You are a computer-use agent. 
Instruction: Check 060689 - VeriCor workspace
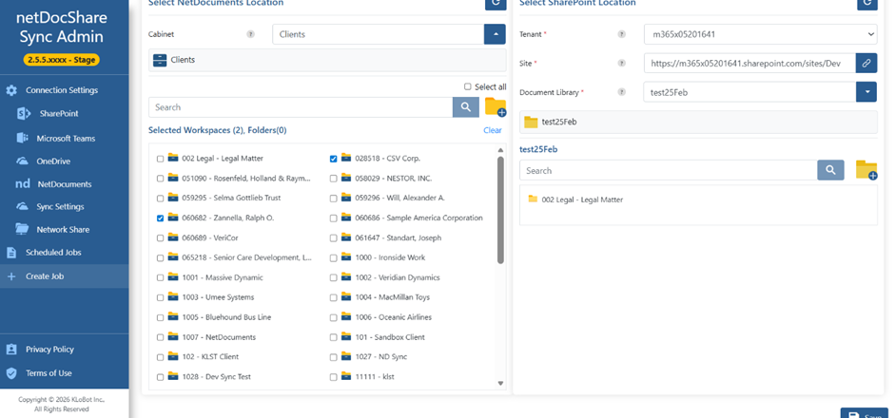161,237
